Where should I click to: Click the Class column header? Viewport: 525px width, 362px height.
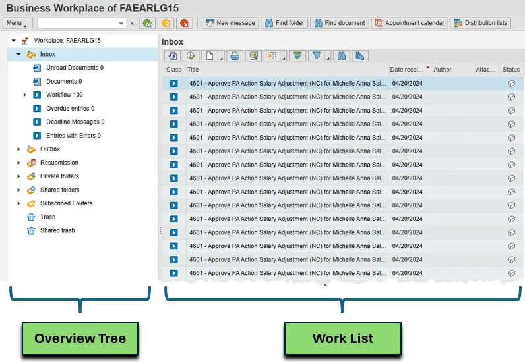coord(173,70)
